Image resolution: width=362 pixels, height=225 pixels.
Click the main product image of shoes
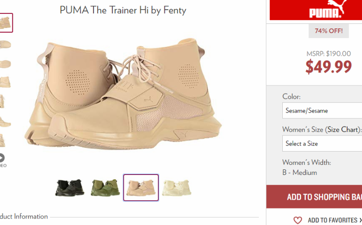pyautogui.click(x=123, y=95)
